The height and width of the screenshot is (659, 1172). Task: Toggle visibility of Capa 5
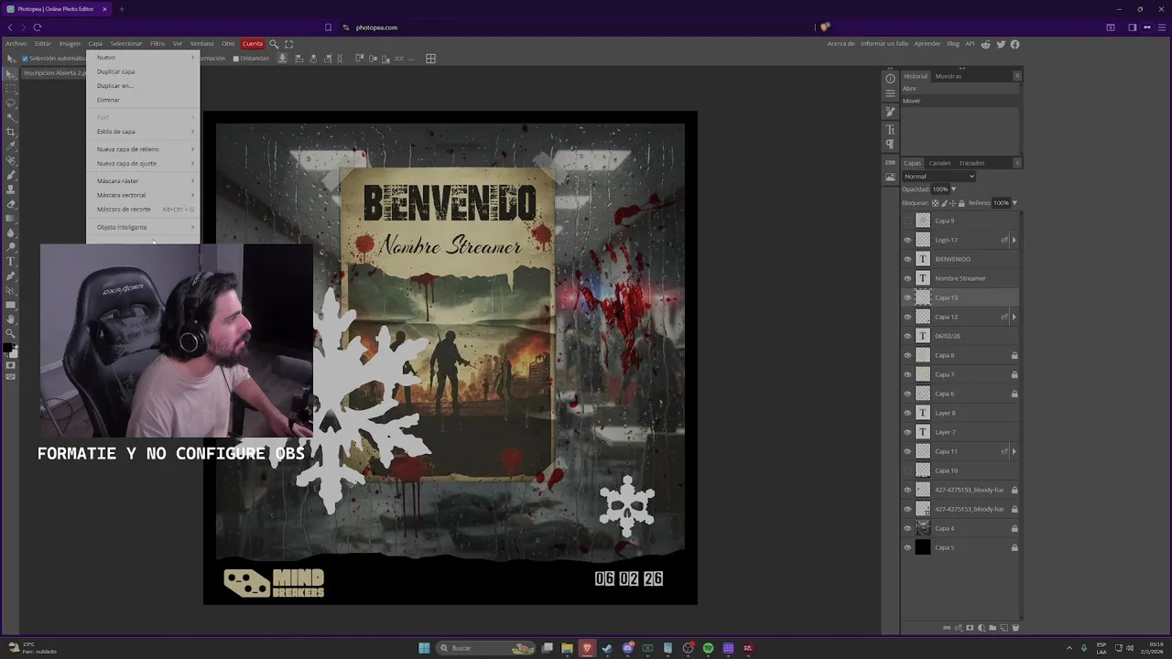(x=907, y=547)
